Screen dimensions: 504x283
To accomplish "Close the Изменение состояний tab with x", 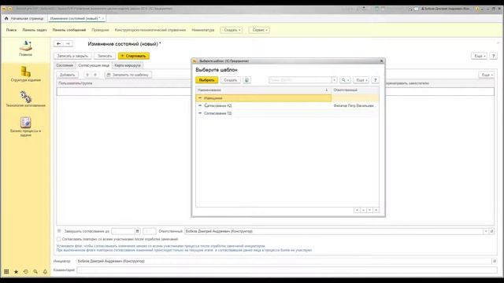I will click(x=103, y=18).
